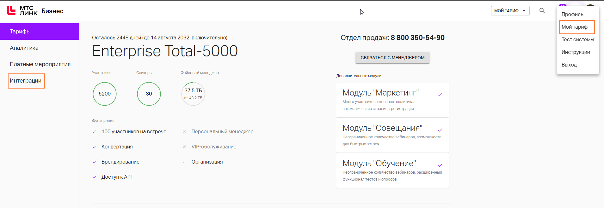Viewport: 604px width, 208px height.
Task: Click the Speakers 30 circle indicator
Action: pyautogui.click(x=149, y=94)
